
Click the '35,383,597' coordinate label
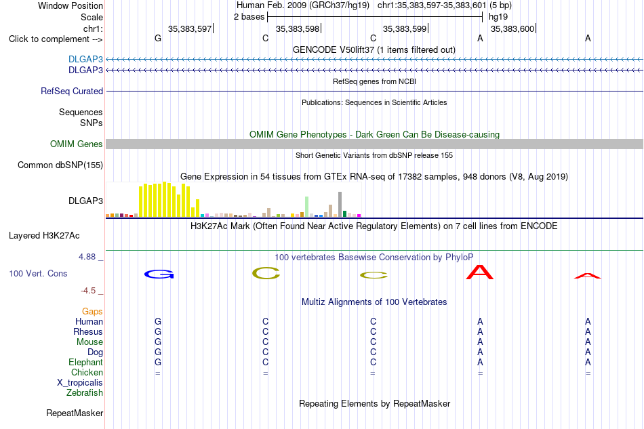point(190,28)
